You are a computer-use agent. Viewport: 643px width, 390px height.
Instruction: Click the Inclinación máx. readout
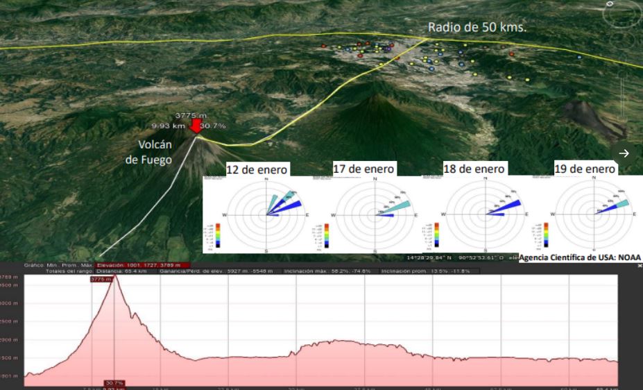[x=327, y=271]
